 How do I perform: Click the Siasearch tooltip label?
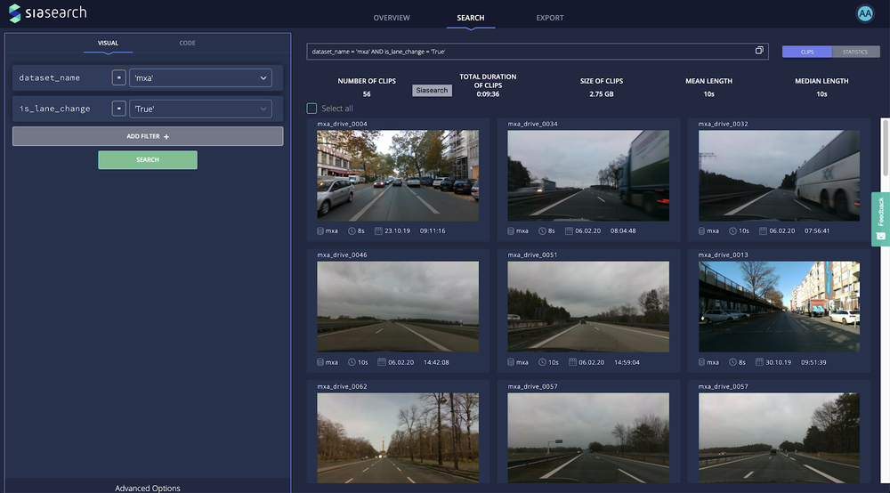432,90
